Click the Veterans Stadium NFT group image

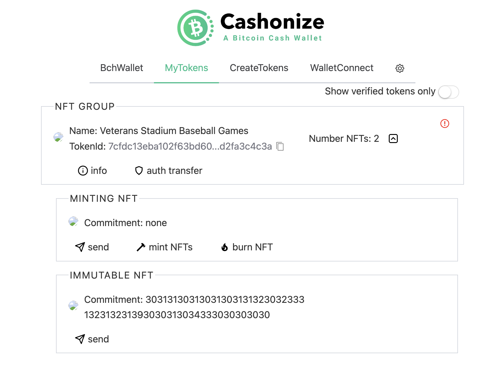tap(58, 137)
